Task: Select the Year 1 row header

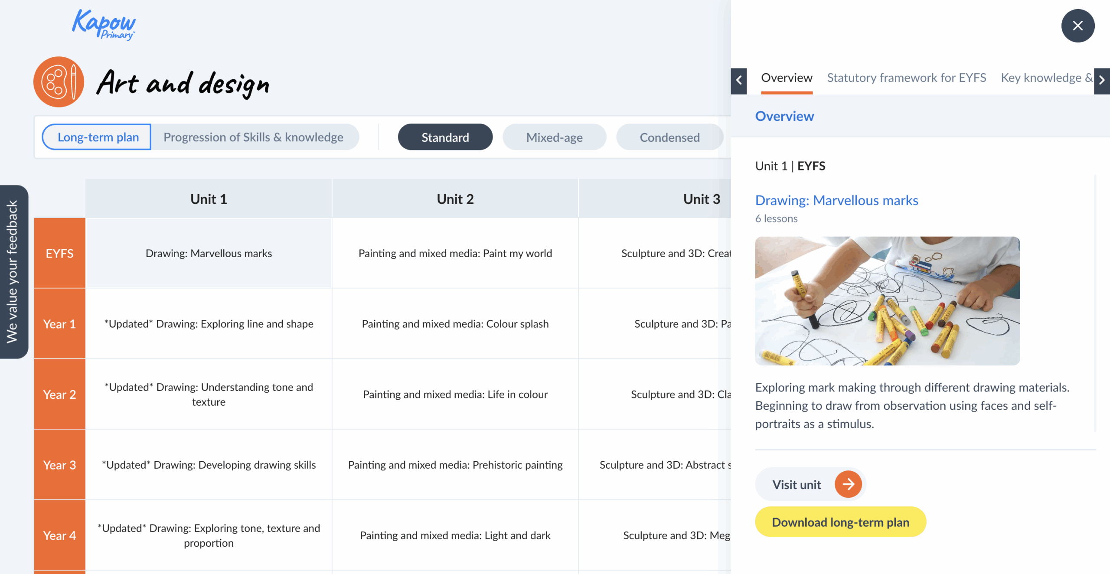Action: coord(60,324)
